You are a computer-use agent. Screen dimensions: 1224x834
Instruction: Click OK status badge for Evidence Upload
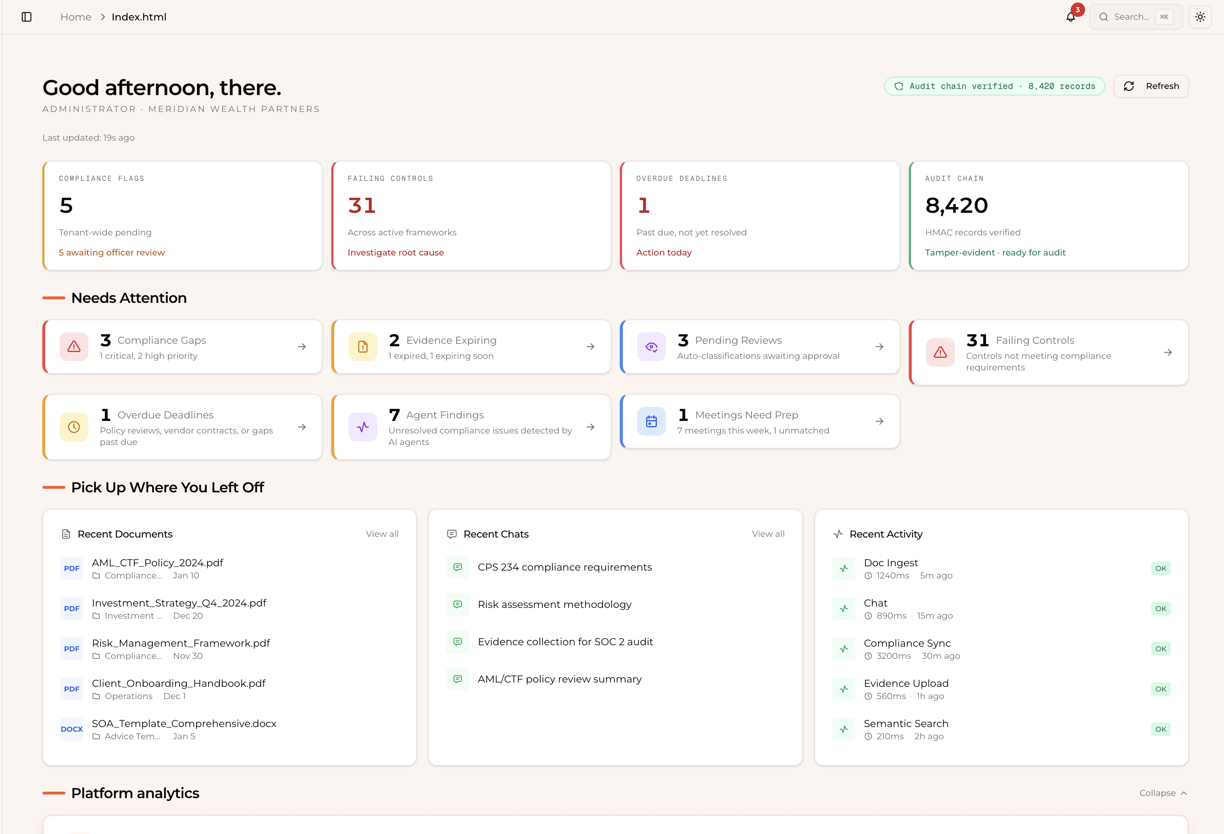pos(1160,689)
